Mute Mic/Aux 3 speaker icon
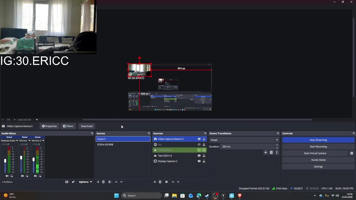The image size is (356, 200). coord(35,176)
